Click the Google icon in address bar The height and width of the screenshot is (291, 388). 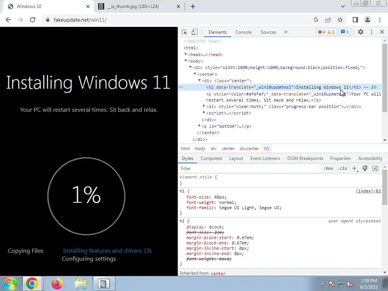(x=316, y=20)
